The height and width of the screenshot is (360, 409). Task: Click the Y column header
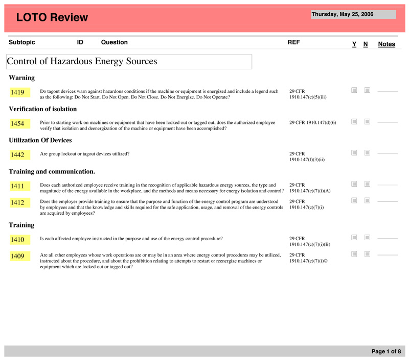[x=354, y=44]
